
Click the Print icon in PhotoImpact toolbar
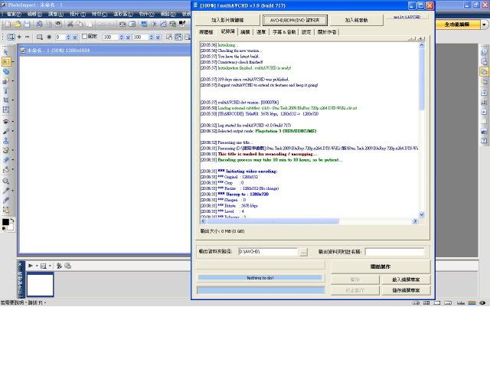(x=39, y=24)
